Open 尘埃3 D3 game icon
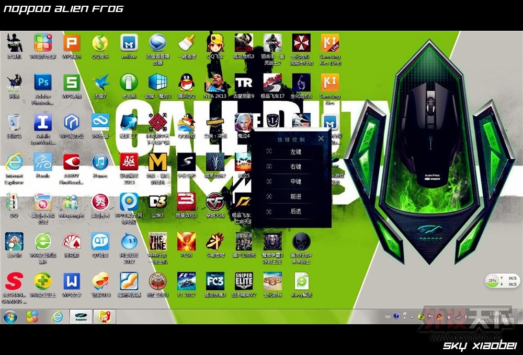This screenshot has height=355, width=523. (158, 202)
